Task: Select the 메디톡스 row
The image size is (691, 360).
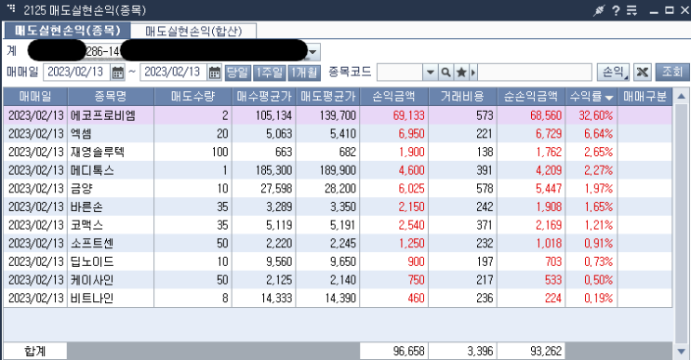Action: 338,170
